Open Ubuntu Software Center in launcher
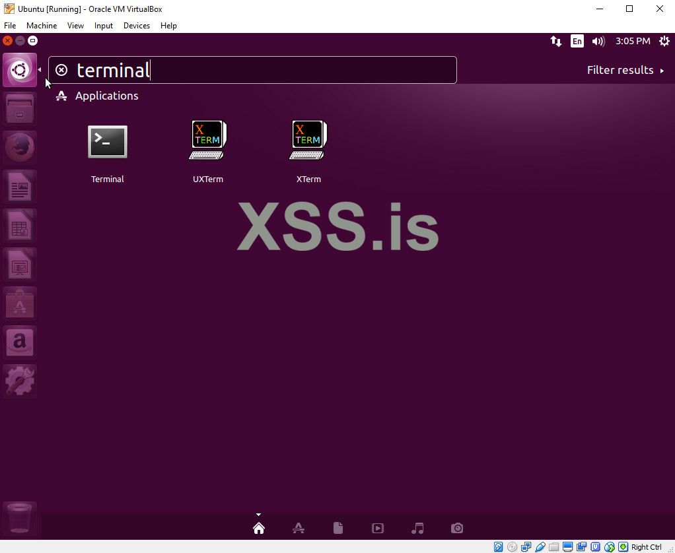Screen dimensions: 675x553 point(20,303)
